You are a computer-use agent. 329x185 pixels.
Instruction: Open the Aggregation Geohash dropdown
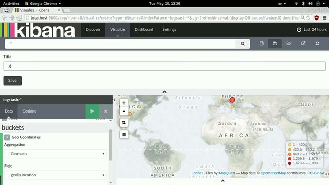tap(56, 154)
